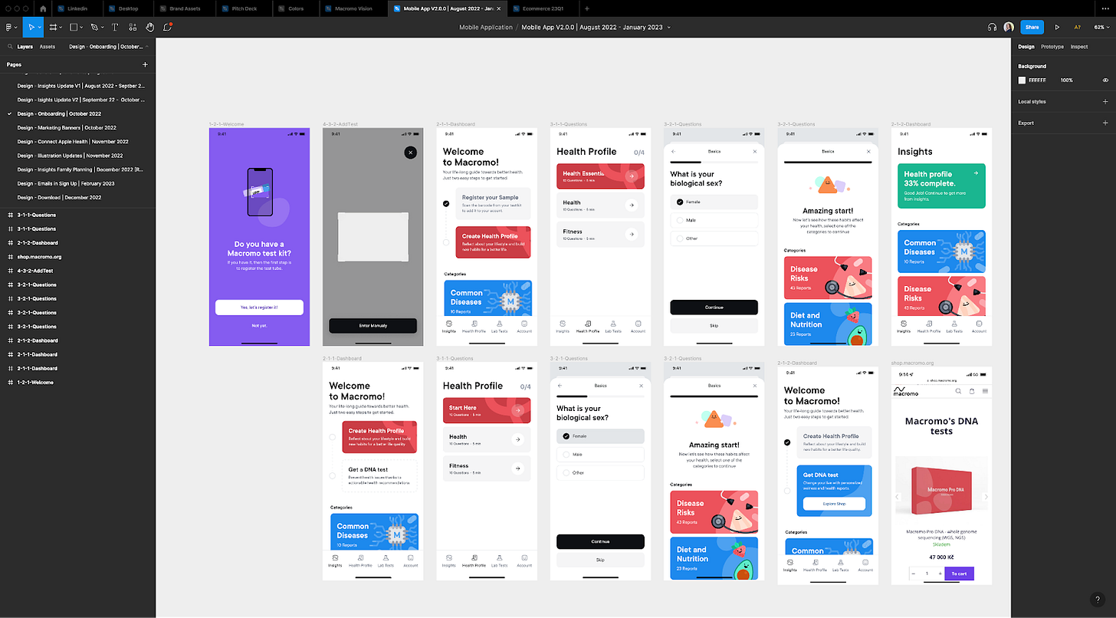Select the Text tool
Image resolution: width=1116 pixels, height=618 pixels.
click(115, 27)
